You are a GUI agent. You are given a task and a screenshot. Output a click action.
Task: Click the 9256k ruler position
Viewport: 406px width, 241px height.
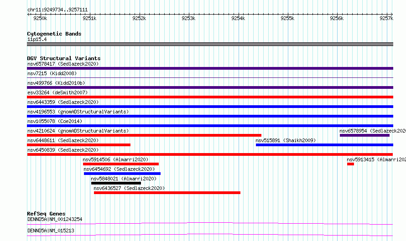[x=337, y=18]
